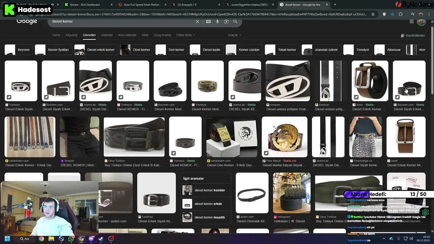Filter by the Diesel kadin chip
Image resolution: width=434 pixels, height=244 pixels.
(x=207, y=49)
